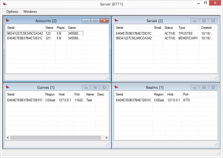Image resolution: width=223 pixels, height=158 pixels.
Task: Maximize the Accounts window
Action: click(x=95, y=21)
